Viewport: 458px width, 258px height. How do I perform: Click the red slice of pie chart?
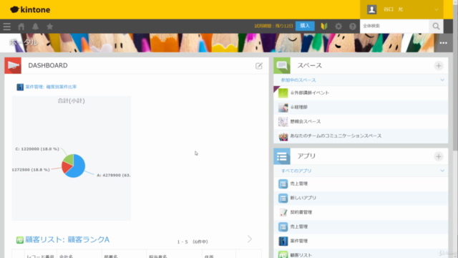[67, 167]
